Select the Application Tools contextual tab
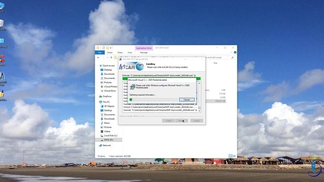 tap(144, 48)
